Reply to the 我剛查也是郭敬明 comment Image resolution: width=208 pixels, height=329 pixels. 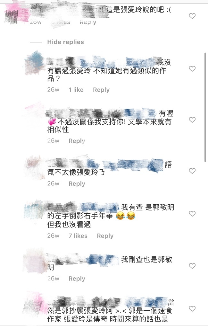tap(77, 279)
